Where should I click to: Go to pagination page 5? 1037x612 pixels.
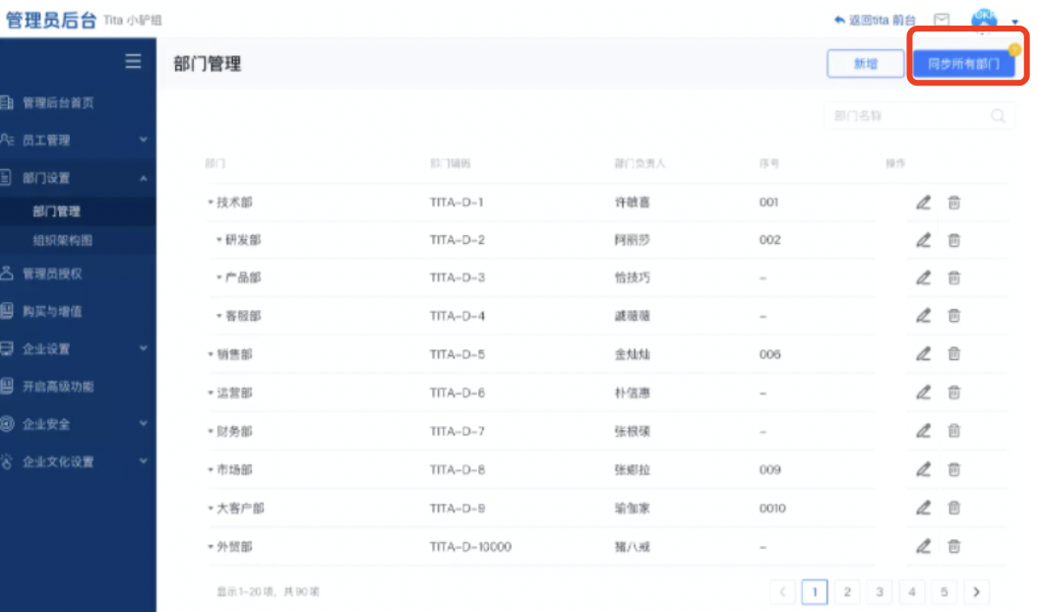[x=944, y=592]
